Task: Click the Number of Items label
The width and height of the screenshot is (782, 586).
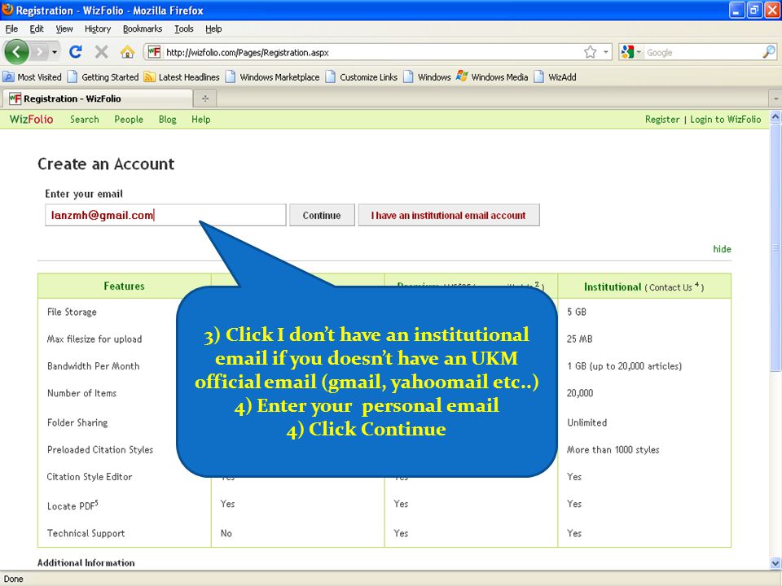Action: point(81,392)
